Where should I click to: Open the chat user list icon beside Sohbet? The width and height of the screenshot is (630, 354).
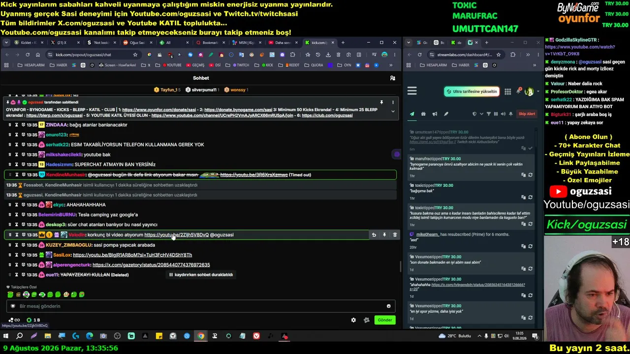(392, 78)
